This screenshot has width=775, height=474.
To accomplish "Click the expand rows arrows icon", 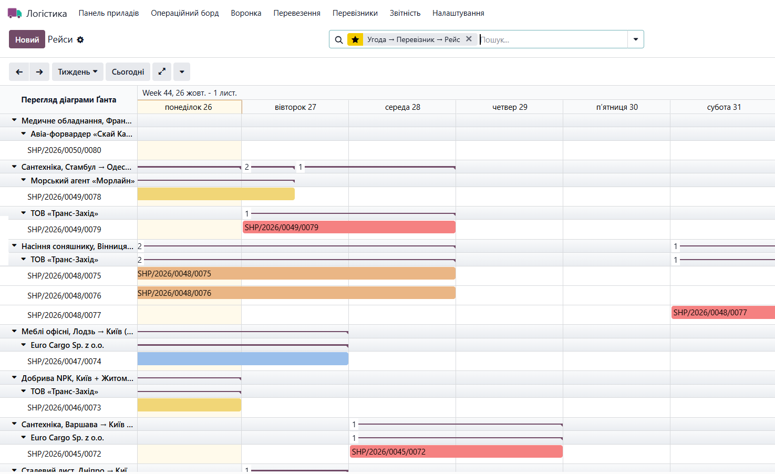I will pyautogui.click(x=162, y=71).
